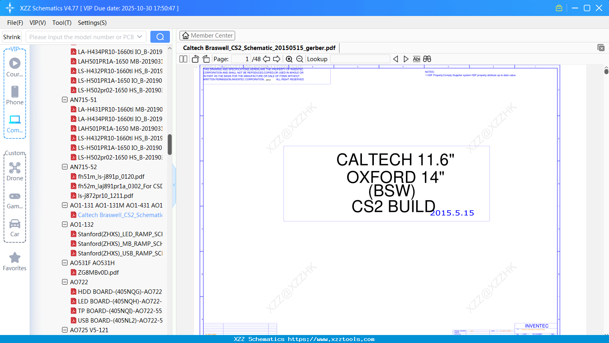
Task: Open Stanford(ZHXS)_MB_RAMP schematic
Action: tap(120, 243)
